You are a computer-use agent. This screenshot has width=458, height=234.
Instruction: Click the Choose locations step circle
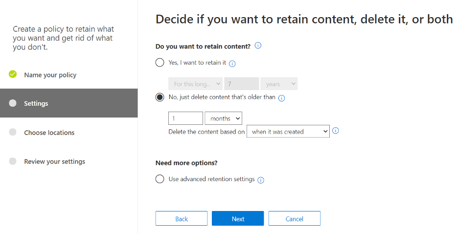click(x=13, y=132)
